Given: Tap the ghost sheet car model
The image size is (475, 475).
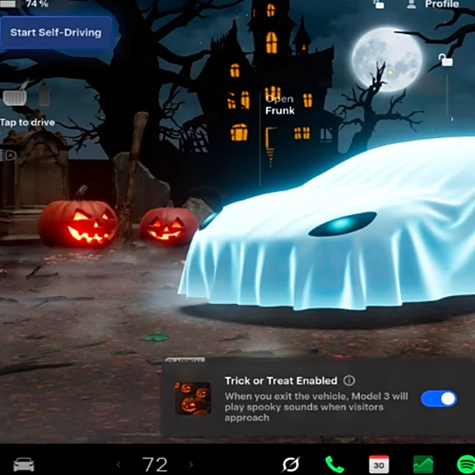Looking at the screenshot, I should click(x=327, y=224).
